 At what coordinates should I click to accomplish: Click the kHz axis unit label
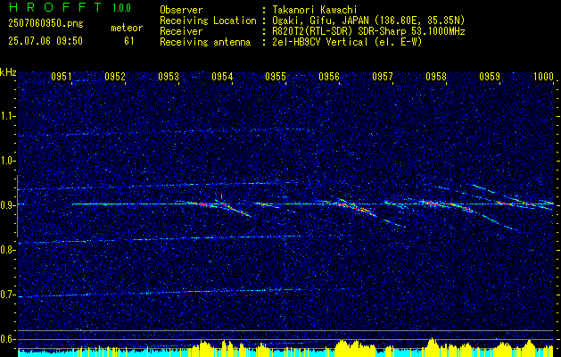coord(8,72)
